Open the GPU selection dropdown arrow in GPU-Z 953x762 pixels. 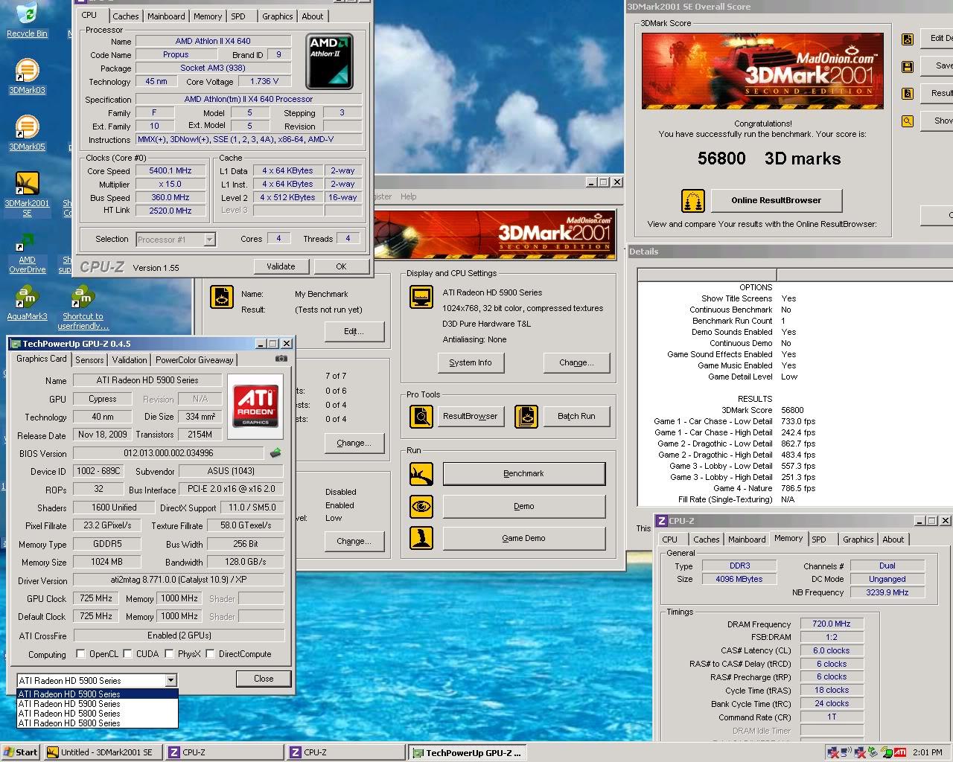pos(170,680)
